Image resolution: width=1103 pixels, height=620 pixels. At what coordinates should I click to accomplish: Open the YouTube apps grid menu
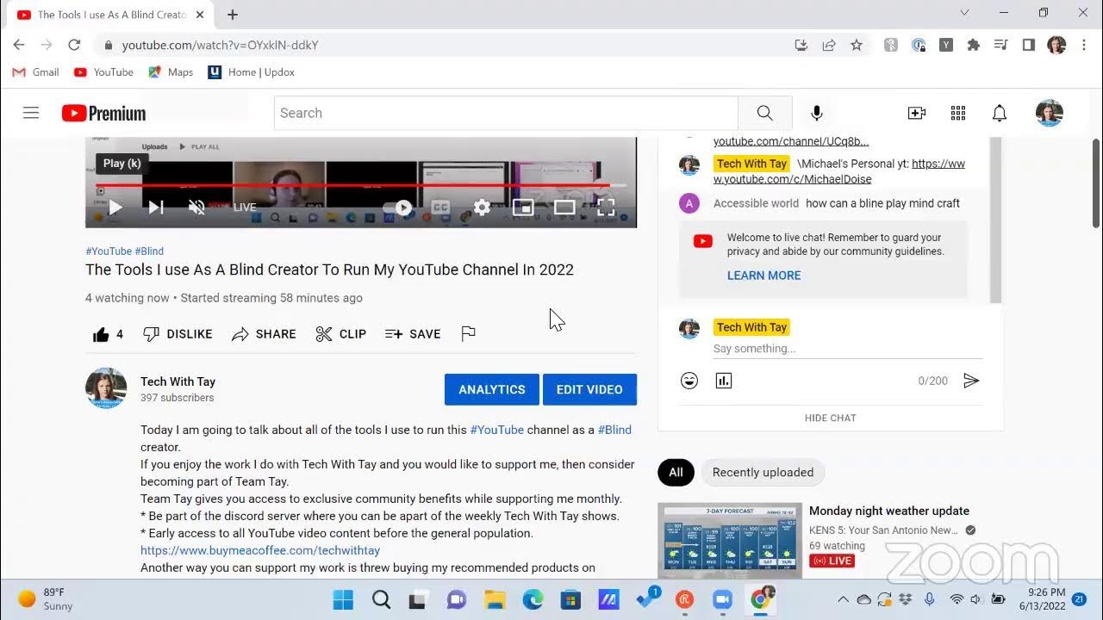click(x=957, y=113)
